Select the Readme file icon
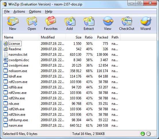Image resolution: width=159 pixels, height=139 pixels. (5, 49)
